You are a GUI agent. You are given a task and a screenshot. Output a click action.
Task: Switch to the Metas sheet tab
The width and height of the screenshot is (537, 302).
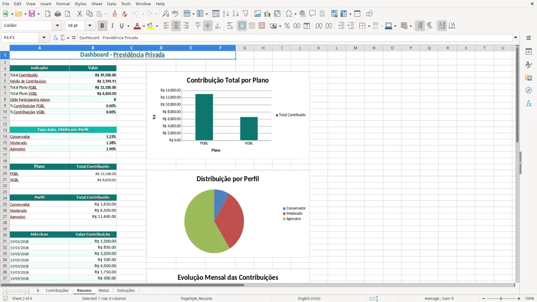point(104,290)
